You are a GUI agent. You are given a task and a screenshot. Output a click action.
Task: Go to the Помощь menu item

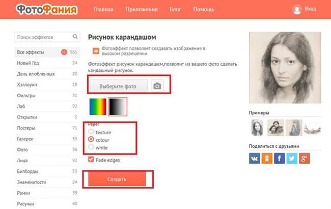click(204, 10)
